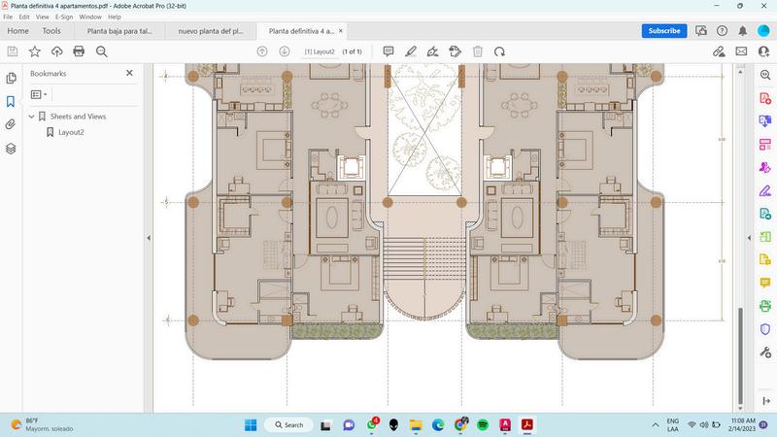
Task: Open the Layers panel icon
Action: [x=11, y=149]
